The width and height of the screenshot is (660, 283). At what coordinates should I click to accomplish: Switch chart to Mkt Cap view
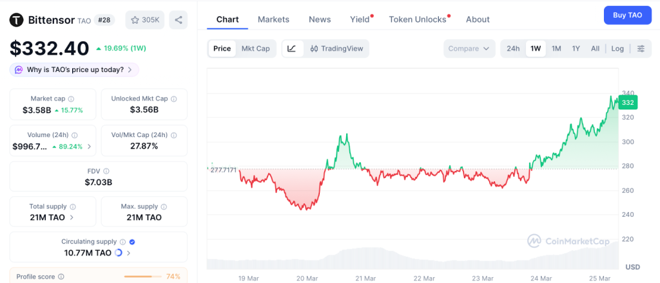tap(255, 49)
